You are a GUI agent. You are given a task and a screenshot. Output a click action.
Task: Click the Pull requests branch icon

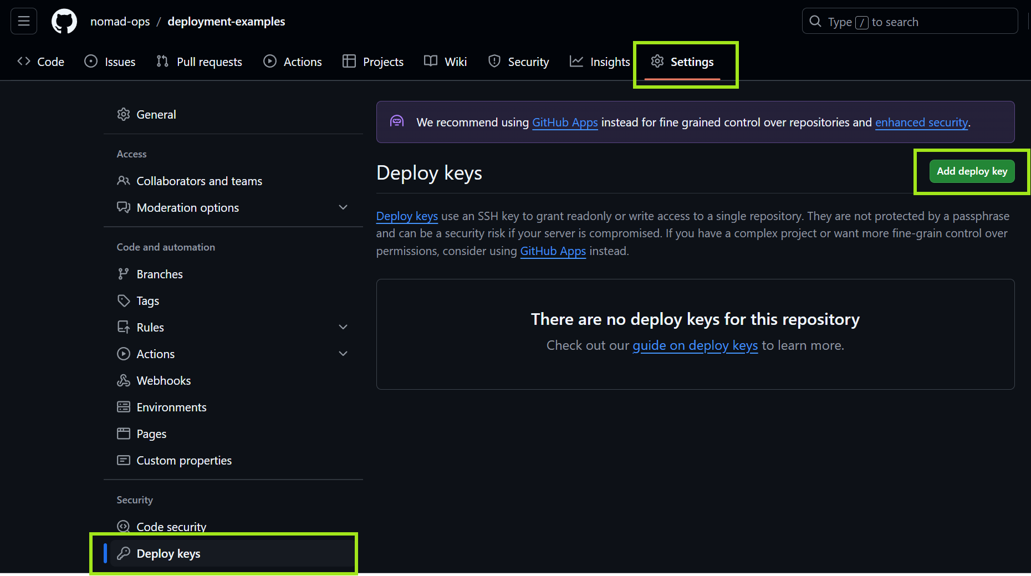tap(162, 61)
